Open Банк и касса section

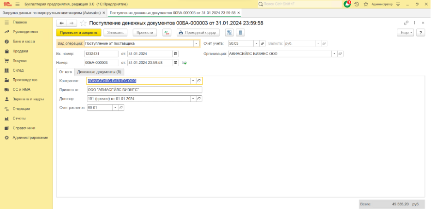pyautogui.click(x=24, y=41)
